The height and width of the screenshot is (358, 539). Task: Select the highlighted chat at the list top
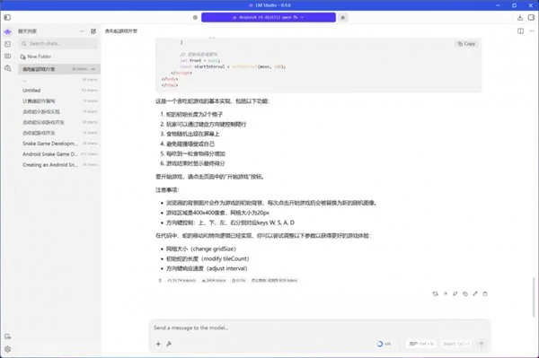[59, 69]
